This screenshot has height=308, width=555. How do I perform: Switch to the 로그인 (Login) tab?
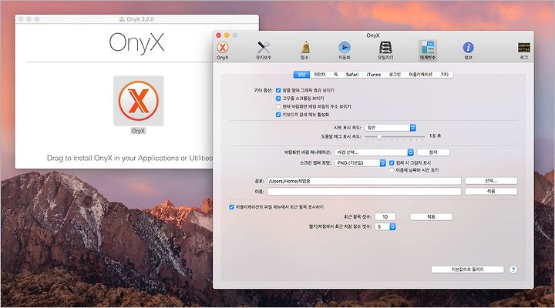395,74
